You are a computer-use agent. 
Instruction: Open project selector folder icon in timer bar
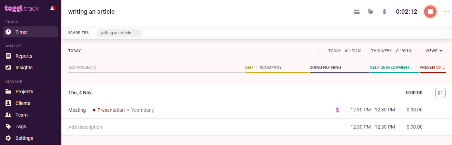click(x=357, y=12)
